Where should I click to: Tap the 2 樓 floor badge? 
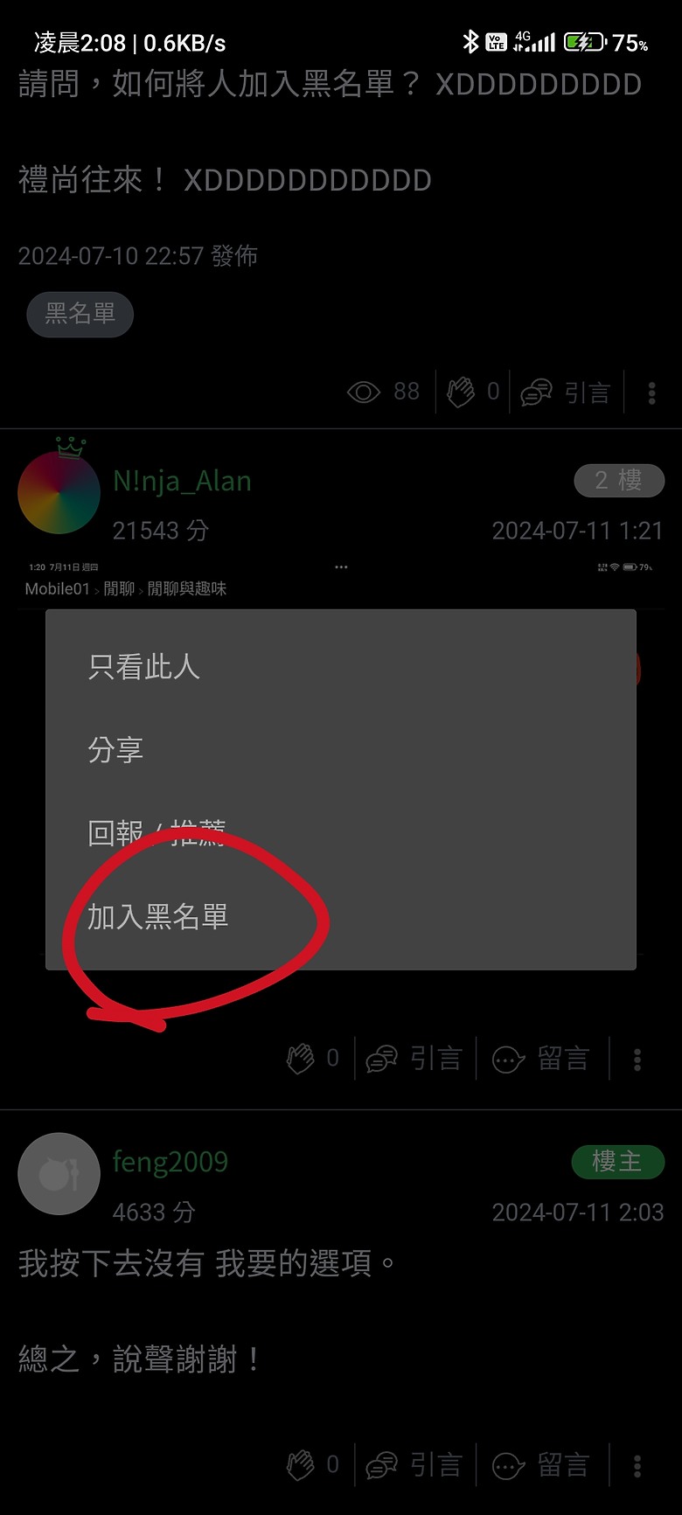(x=619, y=480)
